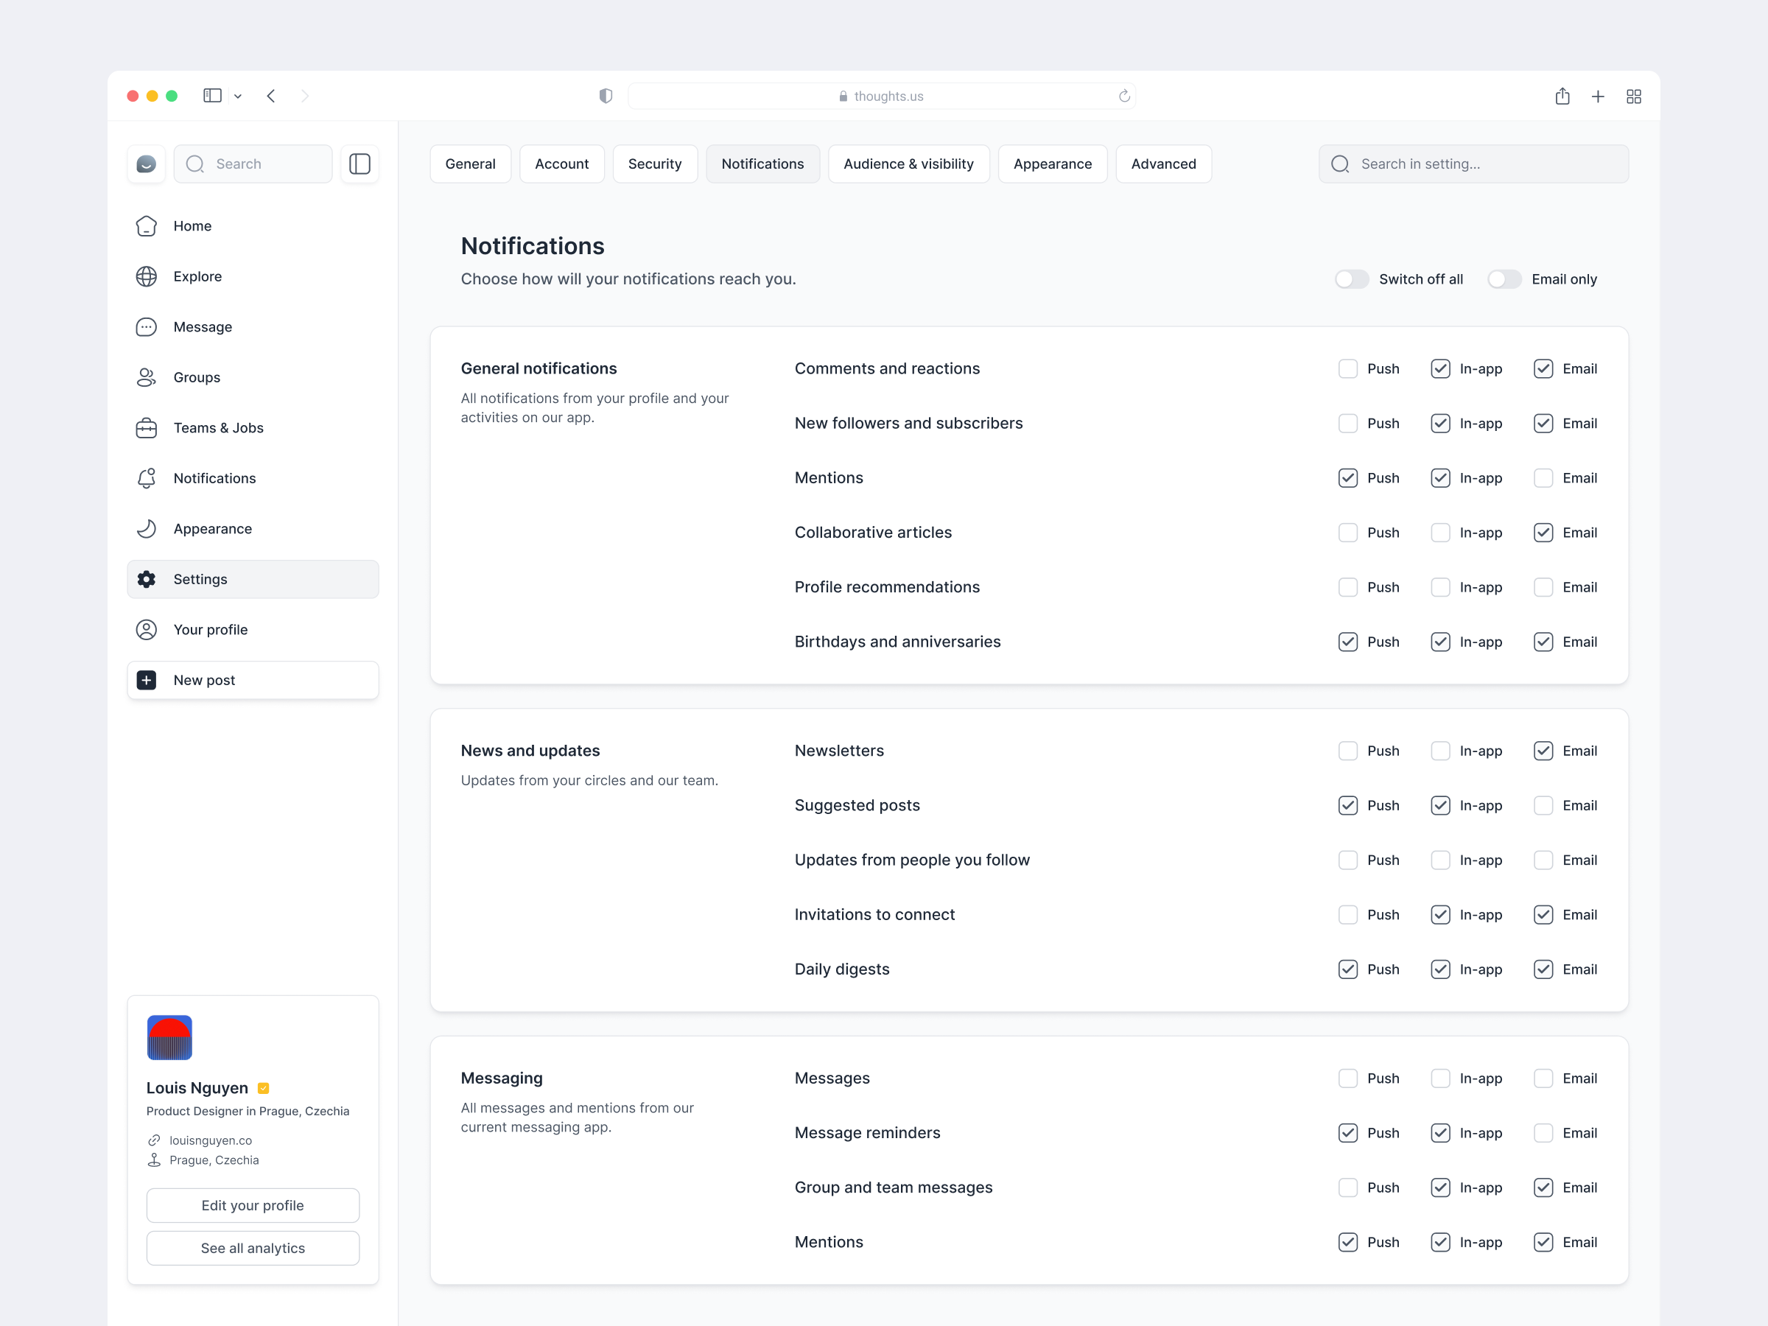
Task: Click the Appearance brush icon
Action: click(x=147, y=528)
